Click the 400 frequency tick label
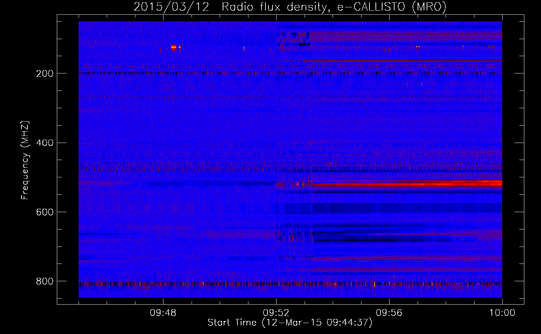 point(45,143)
